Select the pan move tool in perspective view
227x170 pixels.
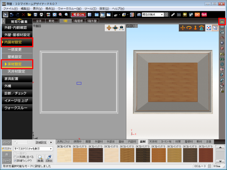pyautogui.click(x=182, y=28)
